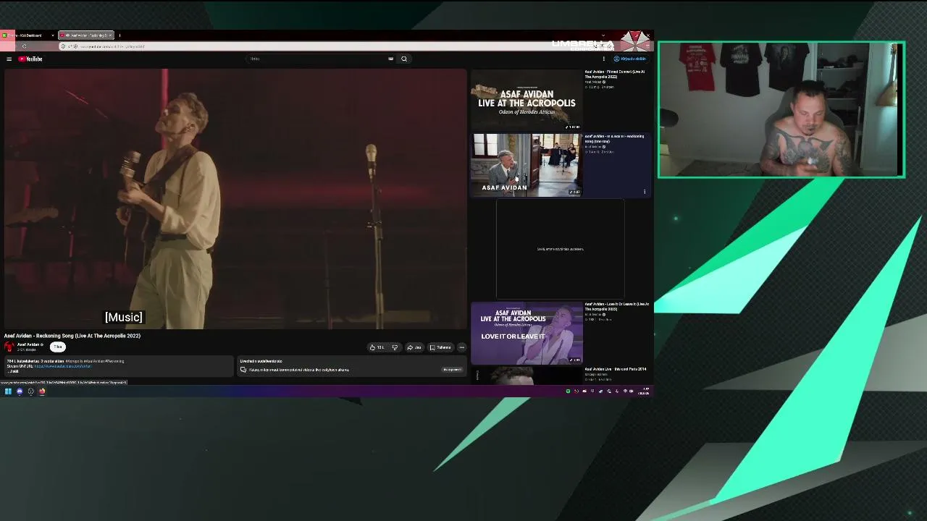Open YouTube settings three-dot menu in header
This screenshot has width=927, height=521.
603,59
